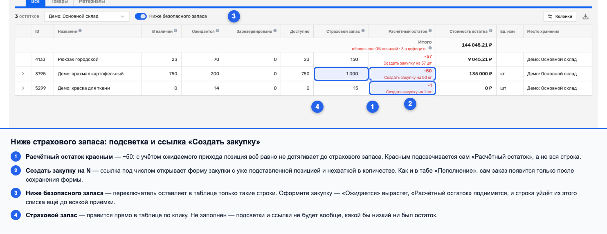Select product name Рюкзак городской
This screenshot has height=234, width=607.
(x=78, y=60)
